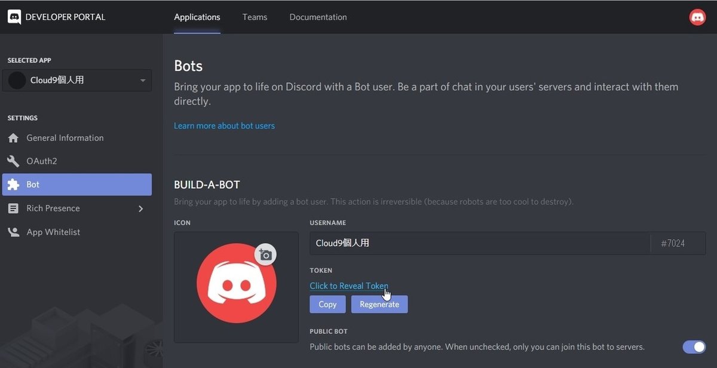Click the TOKEN label
The width and height of the screenshot is (717, 368).
click(x=321, y=270)
